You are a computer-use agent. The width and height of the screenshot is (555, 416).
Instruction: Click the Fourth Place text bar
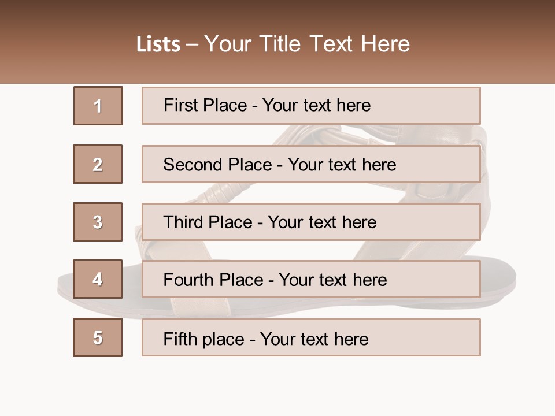pos(311,280)
